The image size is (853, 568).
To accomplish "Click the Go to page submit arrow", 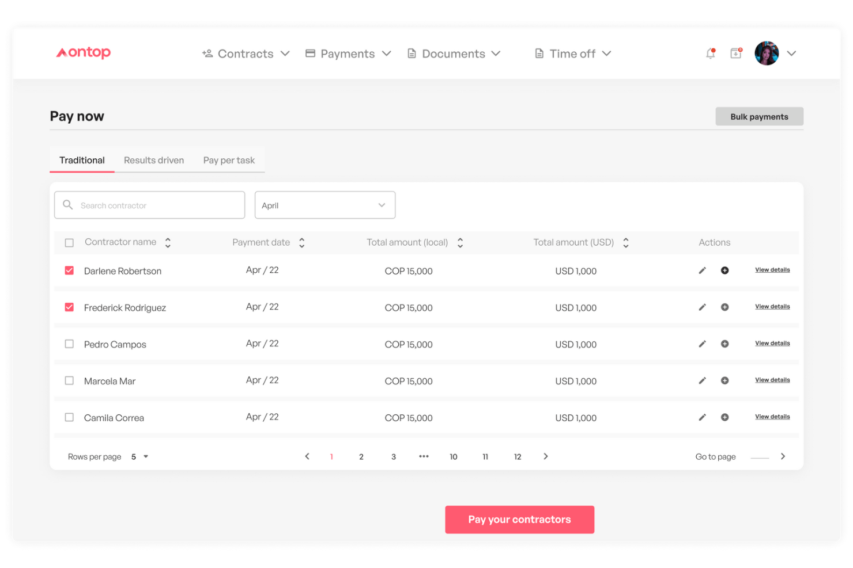I will [x=783, y=456].
